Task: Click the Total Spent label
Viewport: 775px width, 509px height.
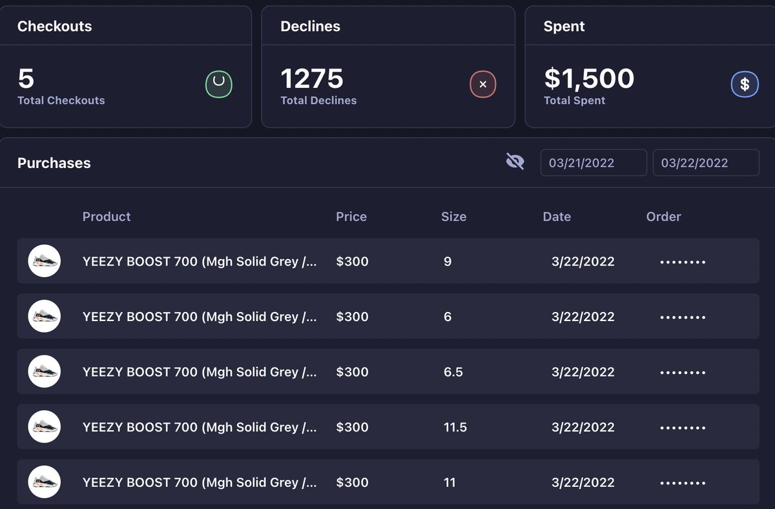Action: (x=574, y=101)
